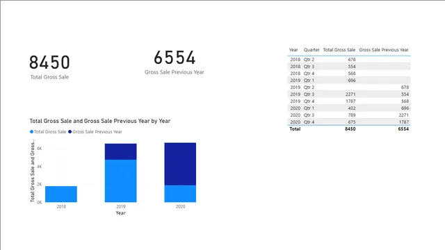This screenshot has width=445, height=250.
Task: Select previous year 568 in 2019 Qtr 4 row
Action: [405, 101]
